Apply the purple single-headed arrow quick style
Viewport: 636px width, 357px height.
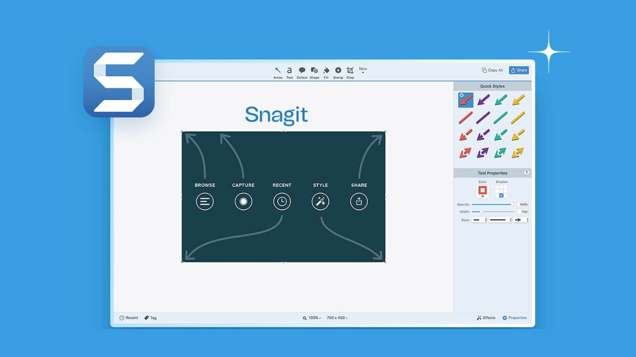(x=483, y=100)
